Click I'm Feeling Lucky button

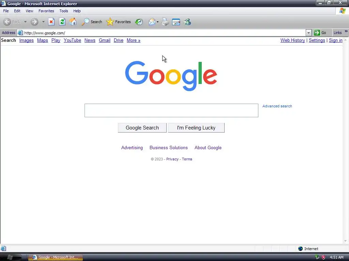(196, 128)
